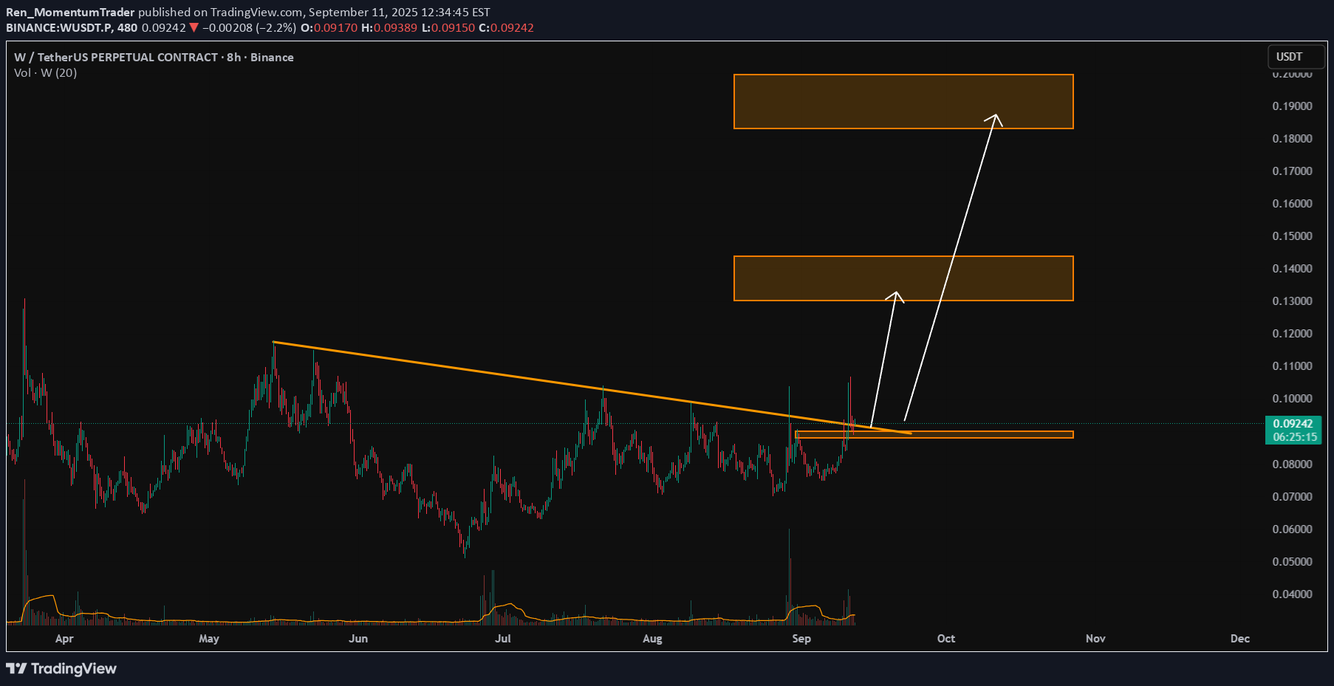The width and height of the screenshot is (1334, 686).
Task: Click the Sep label on time axis
Action: click(801, 639)
